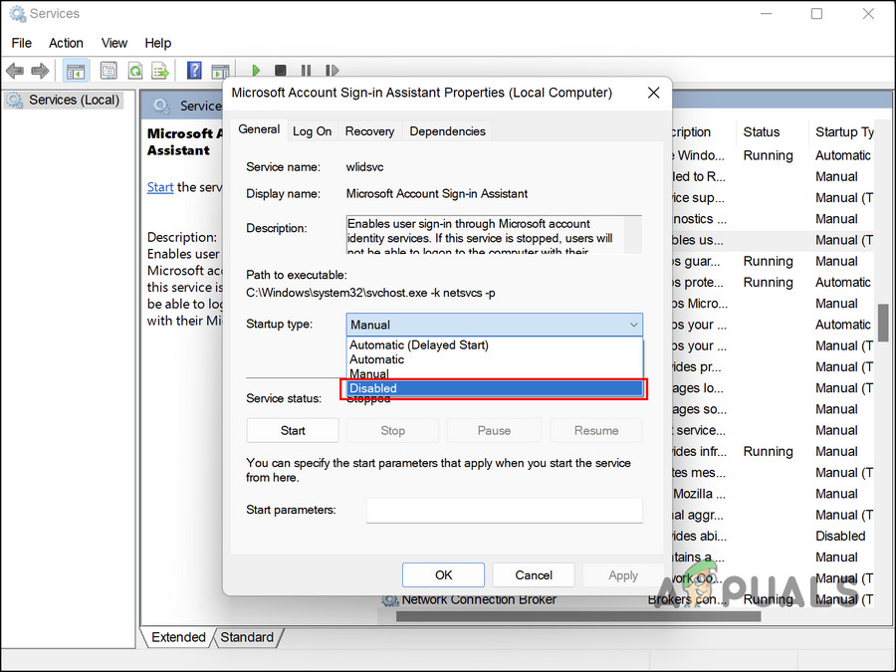896x672 pixels.
Task: Click the Pause Service toolbar icon
Action: pyautogui.click(x=307, y=71)
